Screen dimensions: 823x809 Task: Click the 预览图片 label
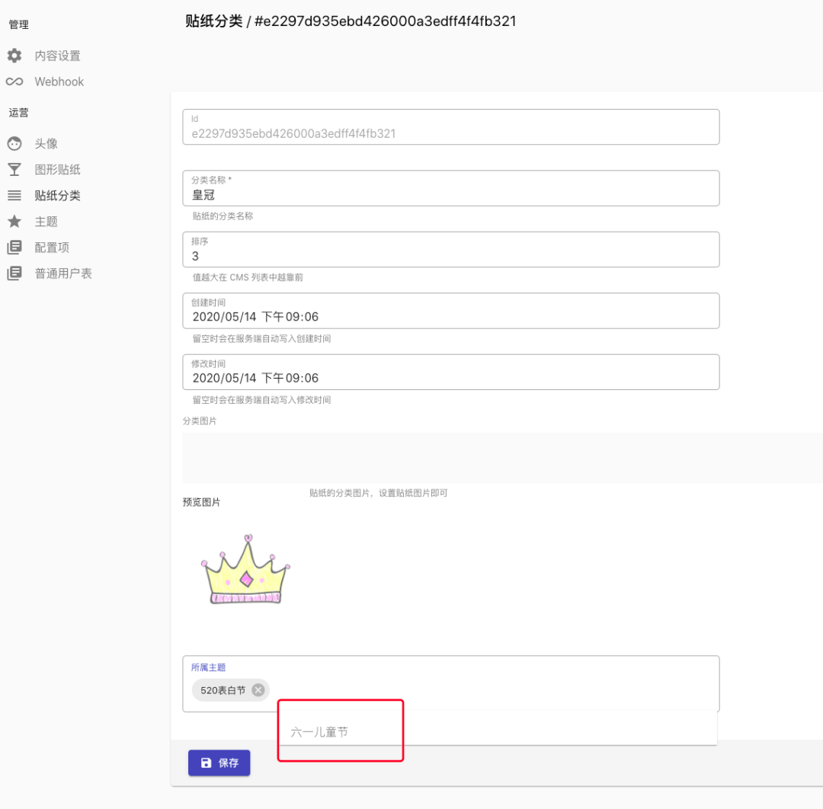click(x=201, y=502)
